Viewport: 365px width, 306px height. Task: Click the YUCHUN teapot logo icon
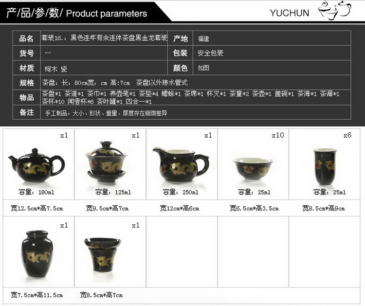[x=335, y=11]
